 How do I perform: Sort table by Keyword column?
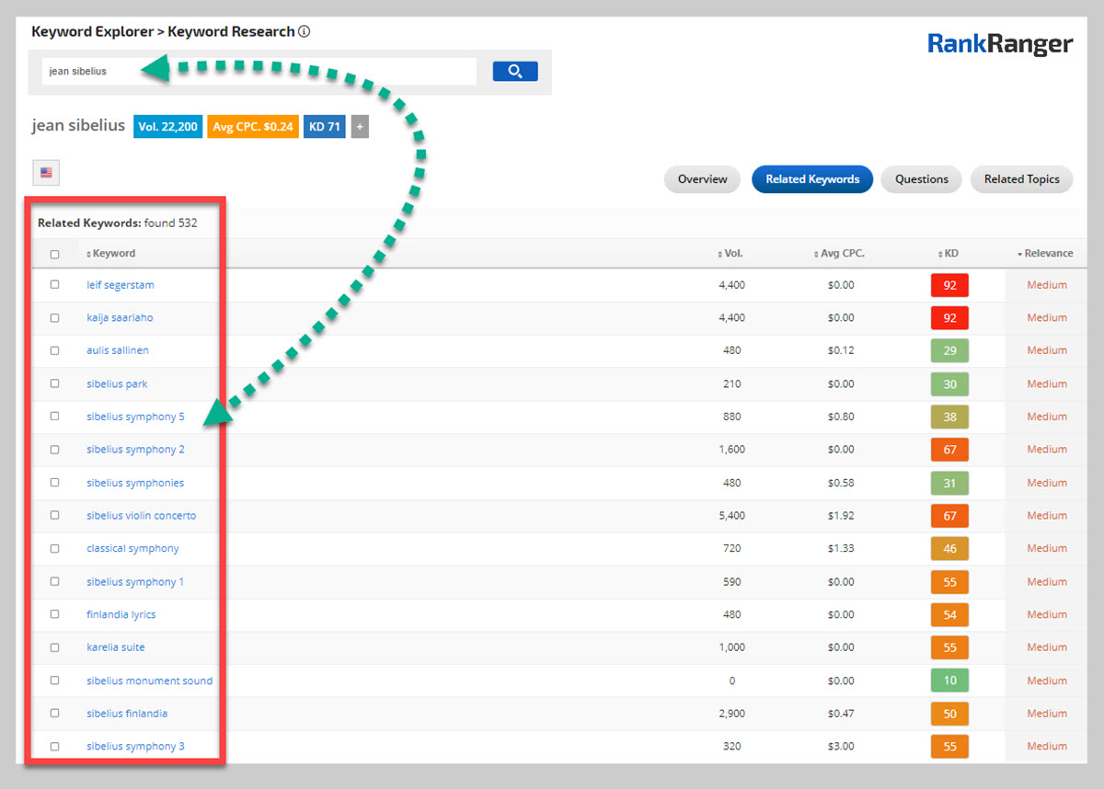(x=111, y=254)
